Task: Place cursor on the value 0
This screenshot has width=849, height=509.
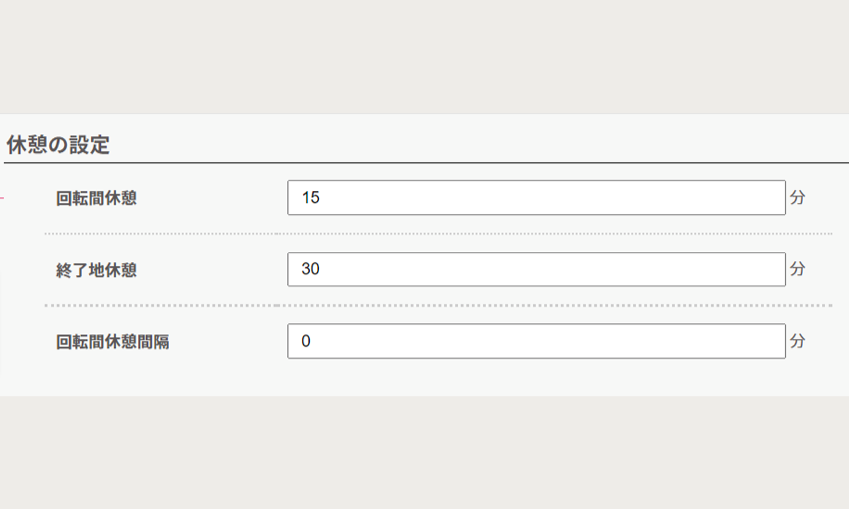Action: pyautogui.click(x=306, y=341)
